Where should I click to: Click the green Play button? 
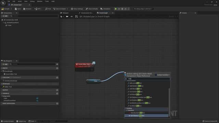coord(116,9)
